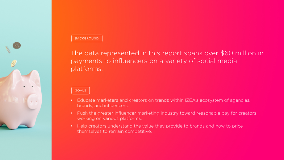Image resolution: width=284 pixels, height=160 pixels.
Task: Click the yellow coin above piggy bank
Action: coord(14,63)
